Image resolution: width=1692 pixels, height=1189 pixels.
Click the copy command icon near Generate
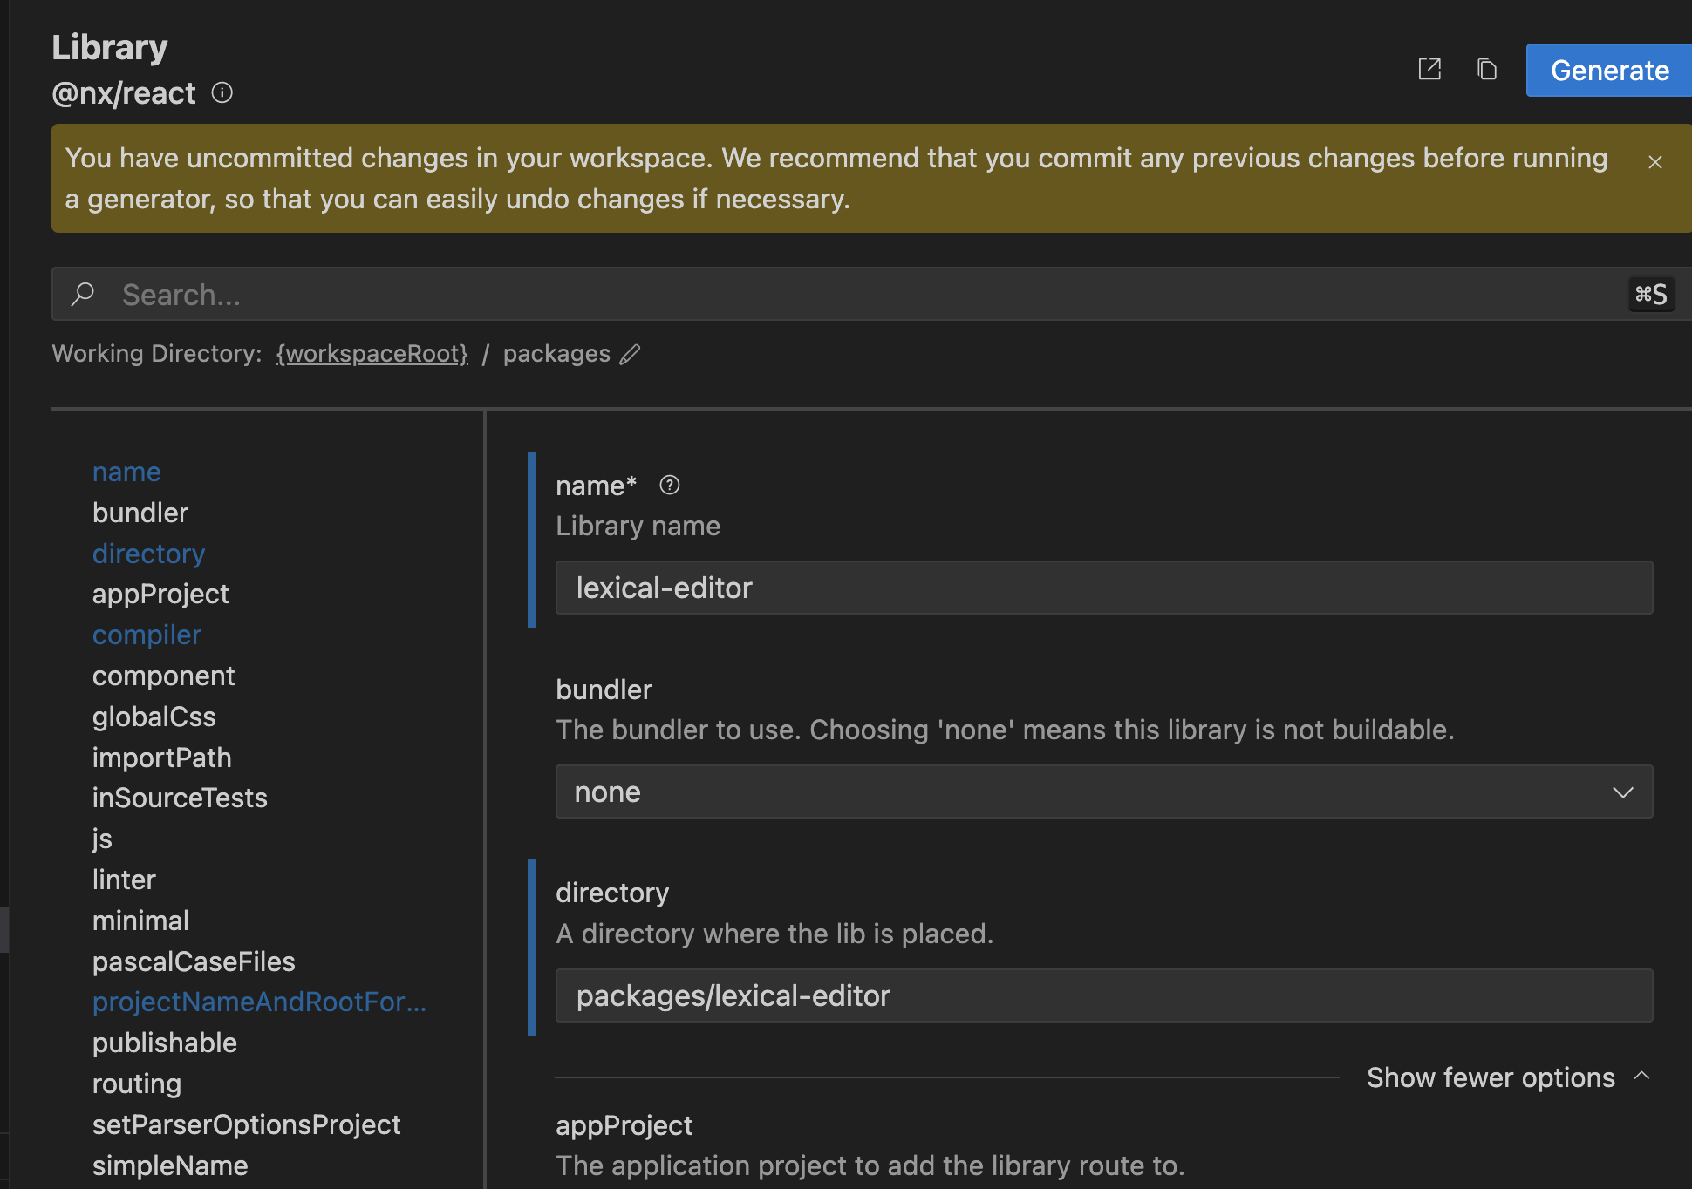coord(1487,69)
